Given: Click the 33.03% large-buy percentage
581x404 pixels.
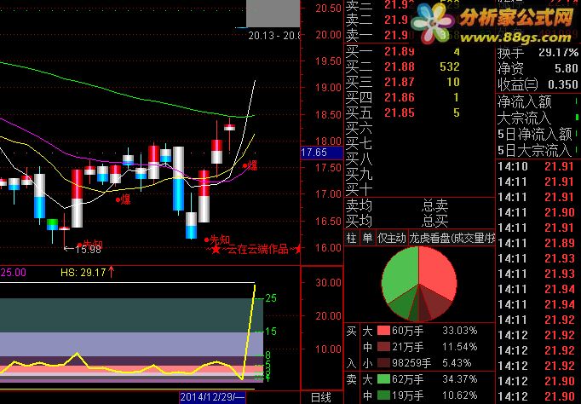Looking at the screenshot, I should tap(460, 331).
